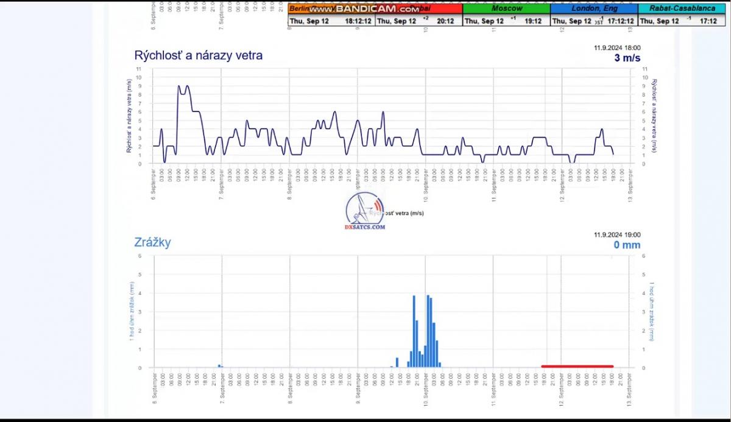Select the London, Eng clock header
The height and width of the screenshot is (422, 731).
(593, 9)
